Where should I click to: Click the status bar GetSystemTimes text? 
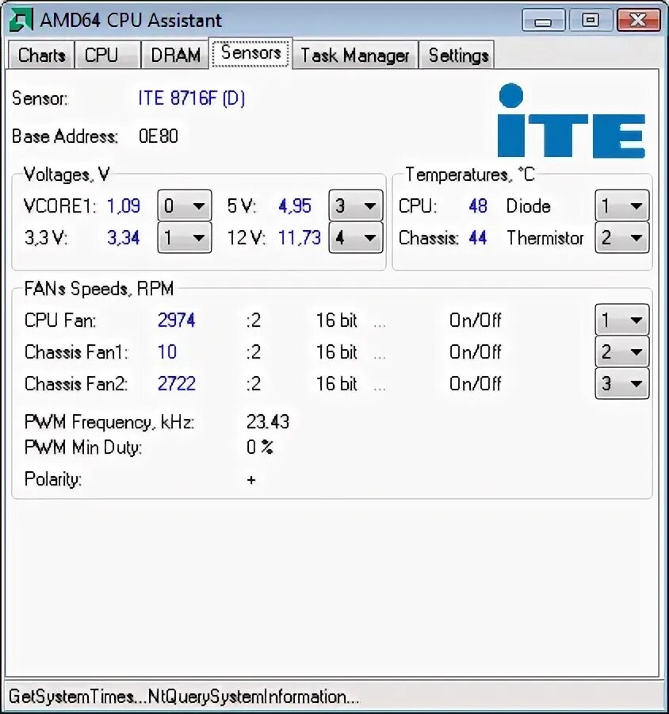click(185, 697)
